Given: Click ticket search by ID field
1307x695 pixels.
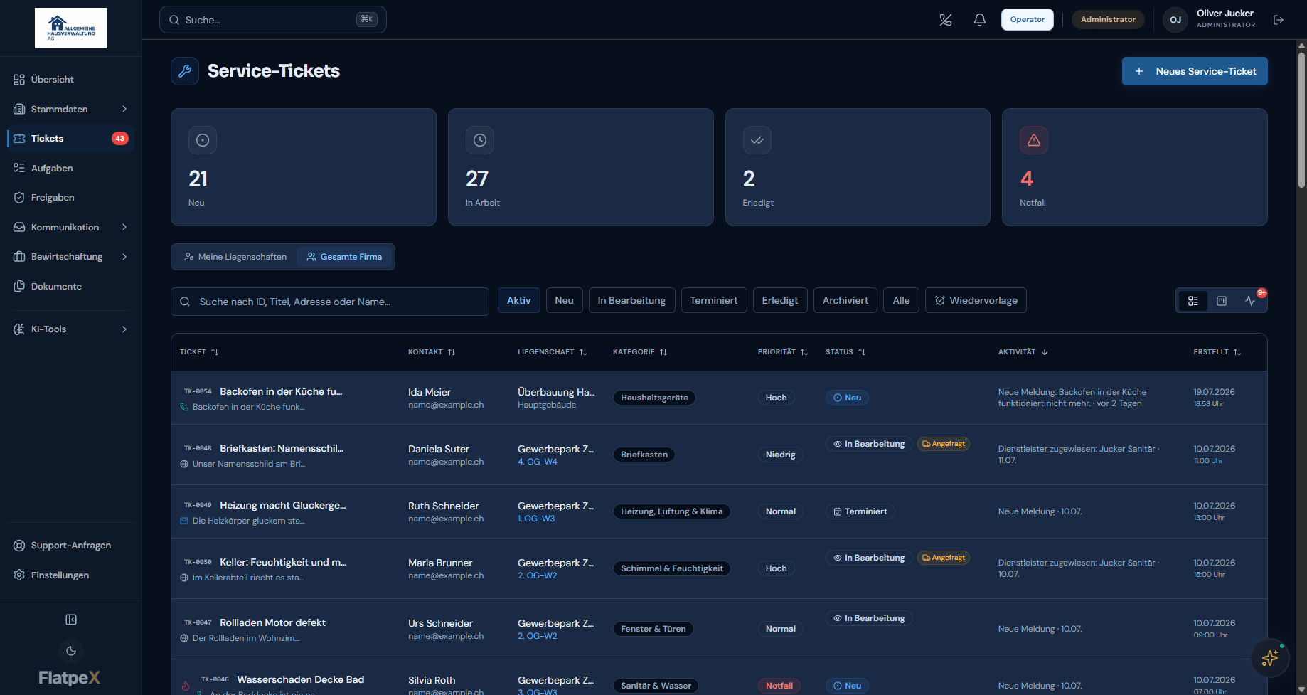Looking at the screenshot, I should click(330, 302).
